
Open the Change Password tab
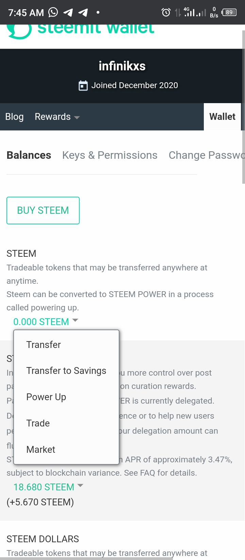pos(207,155)
